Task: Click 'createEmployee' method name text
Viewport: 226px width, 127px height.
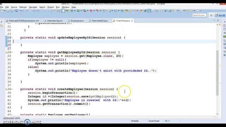Action: click(70, 89)
